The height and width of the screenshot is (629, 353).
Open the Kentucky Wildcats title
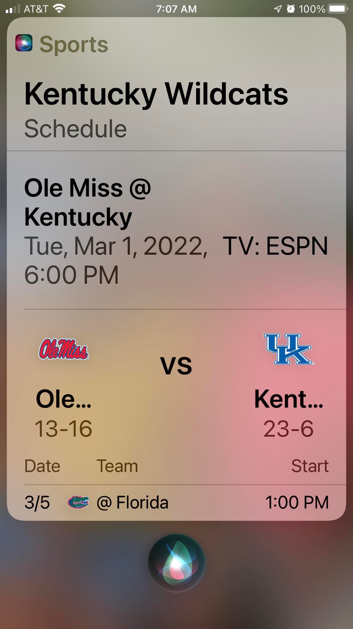(156, 94)
